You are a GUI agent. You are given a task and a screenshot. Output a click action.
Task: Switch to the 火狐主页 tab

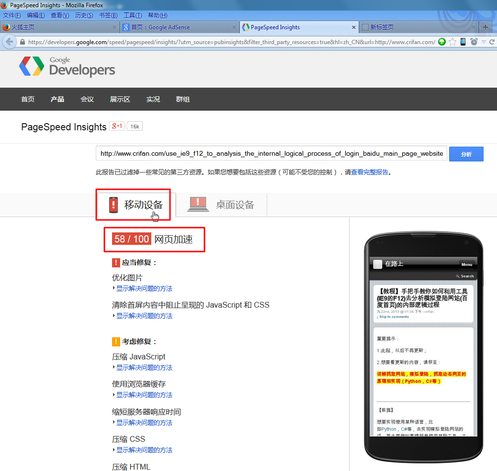(59, 27)
